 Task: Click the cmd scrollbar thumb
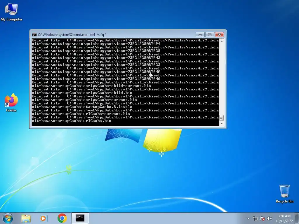(221, 118)
